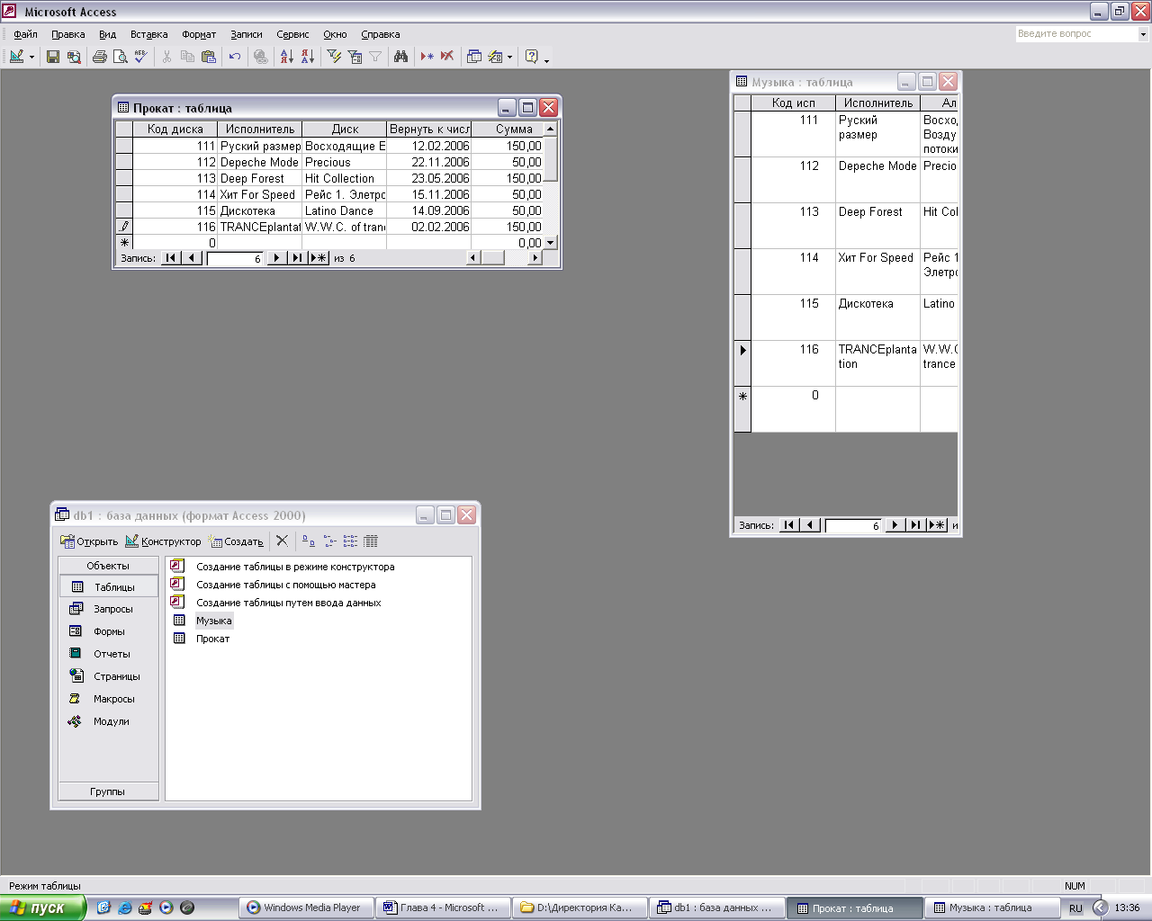1152x921 pixels.
Task: Switch db1 window to List view
Action: coord(350,541)
